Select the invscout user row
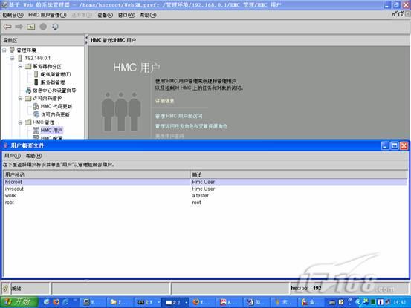 pyautogui.click(x=205, y=189)
